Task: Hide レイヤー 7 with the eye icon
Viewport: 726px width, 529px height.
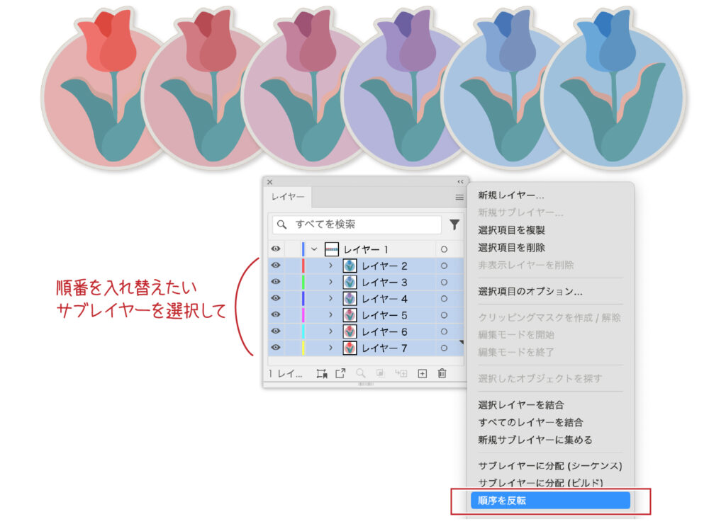Action: tap(276, 348)
